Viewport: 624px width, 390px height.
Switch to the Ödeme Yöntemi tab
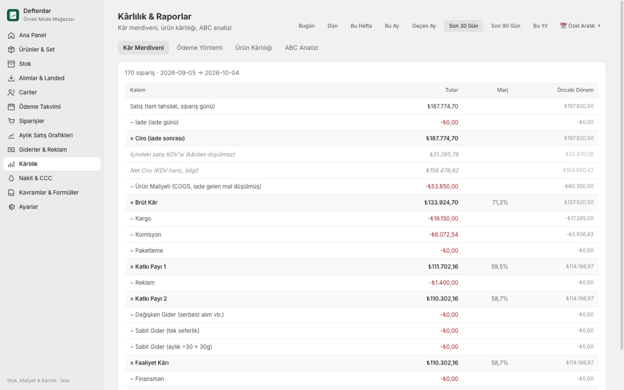coord(200,48)
